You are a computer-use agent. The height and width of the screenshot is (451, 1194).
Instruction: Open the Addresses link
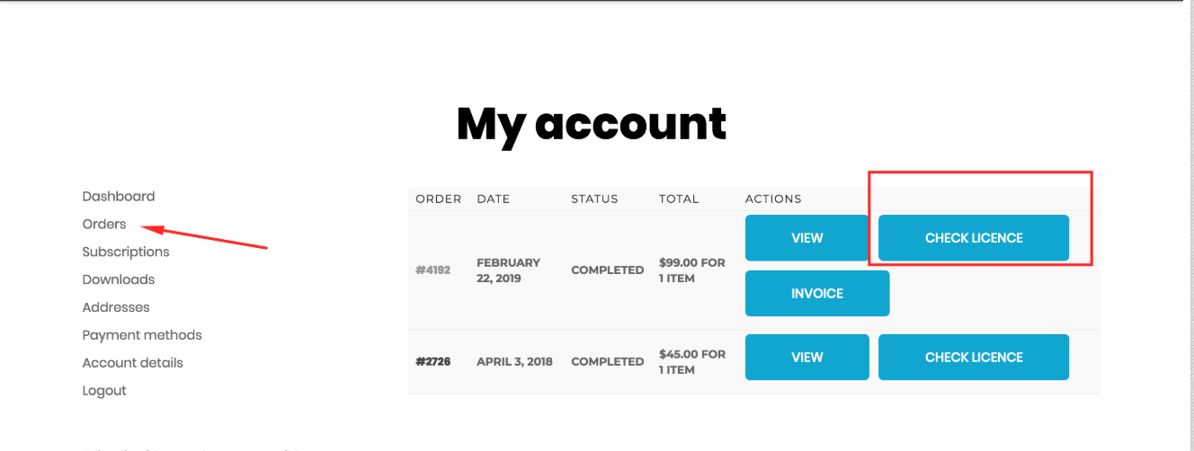pyautogui.click(x=116, y=307)
